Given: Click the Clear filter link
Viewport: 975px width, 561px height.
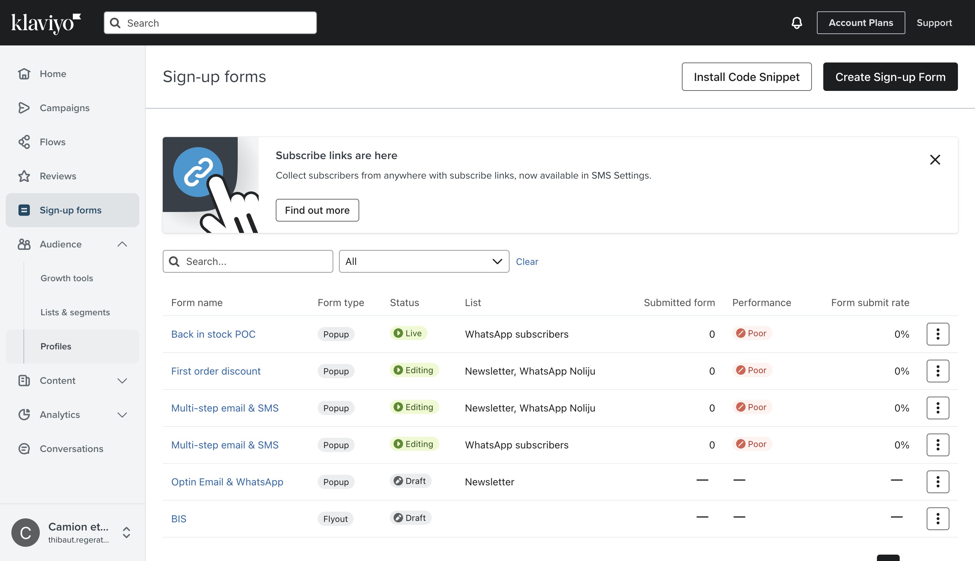Looking at the screenshot, I should 527,262.
